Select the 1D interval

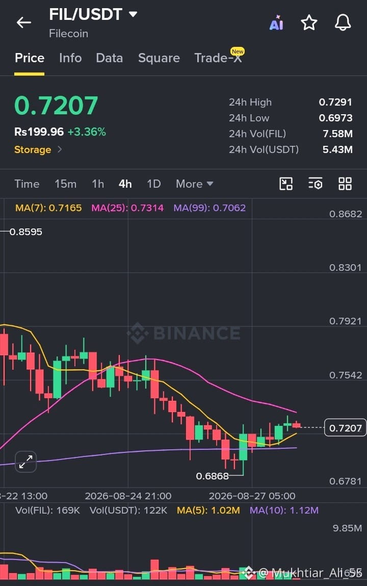pos(154,184)
